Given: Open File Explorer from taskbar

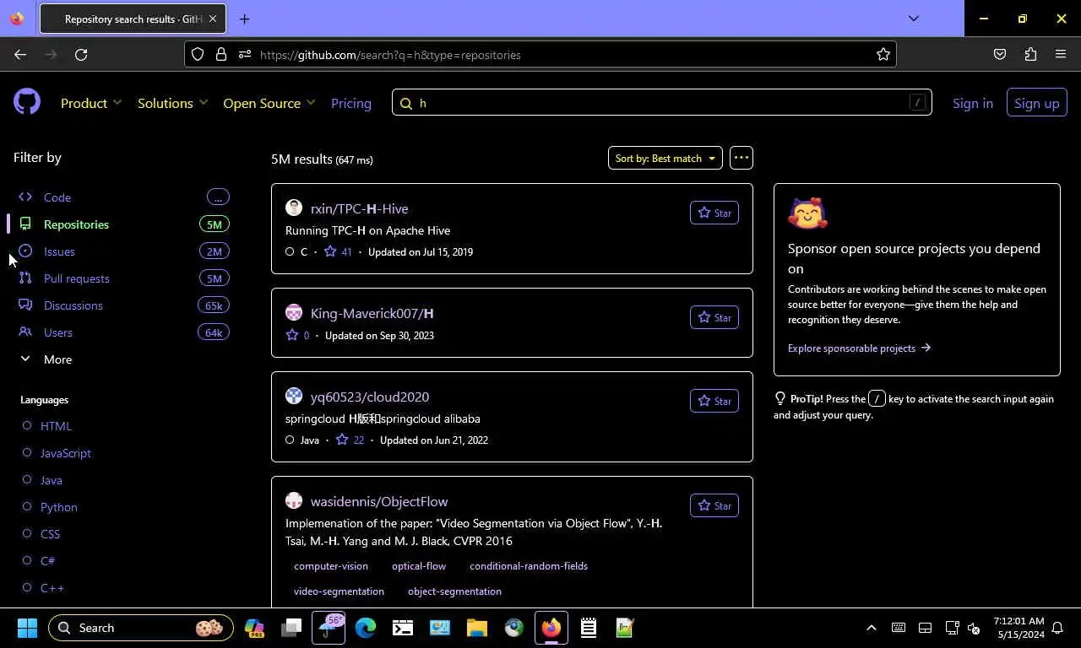Looking at the screenshot, I should 477,628.
